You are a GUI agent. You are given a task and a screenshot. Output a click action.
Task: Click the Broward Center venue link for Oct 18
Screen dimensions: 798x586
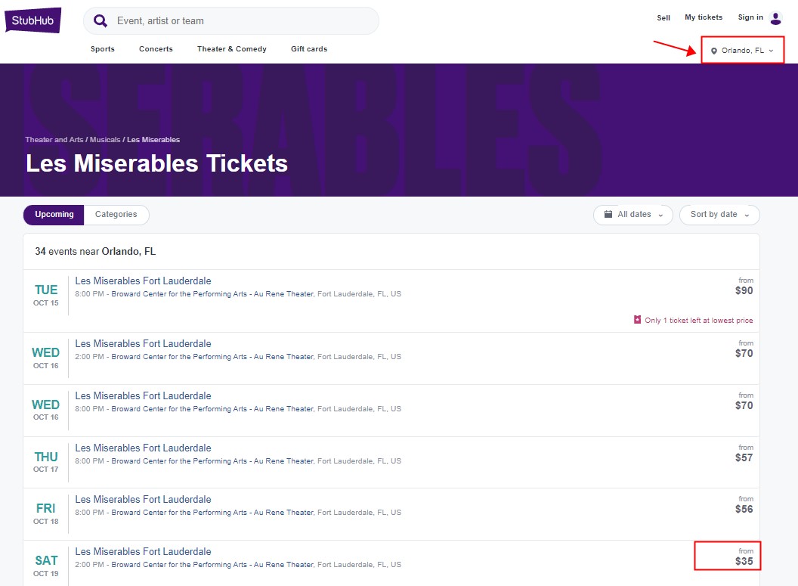click(x=212, y=513)
